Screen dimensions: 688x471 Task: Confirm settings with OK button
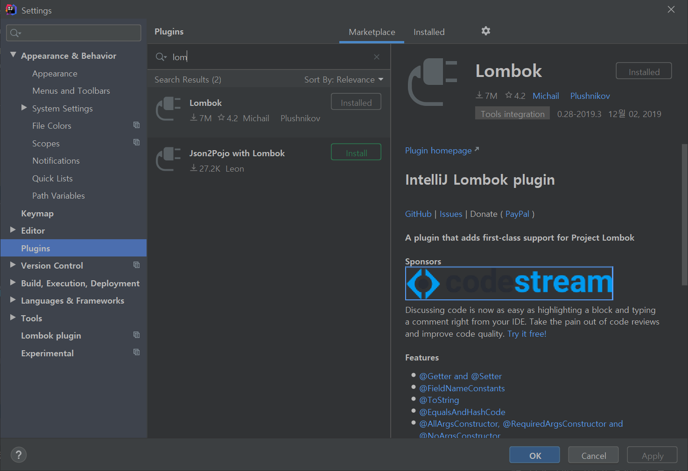pyautogui.click(x=535, y=455)
